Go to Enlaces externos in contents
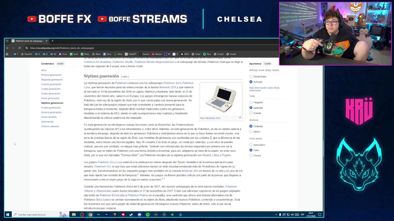The width and height of the screenshot is (394, 221). pyautogui.click(x=50, y=126)
